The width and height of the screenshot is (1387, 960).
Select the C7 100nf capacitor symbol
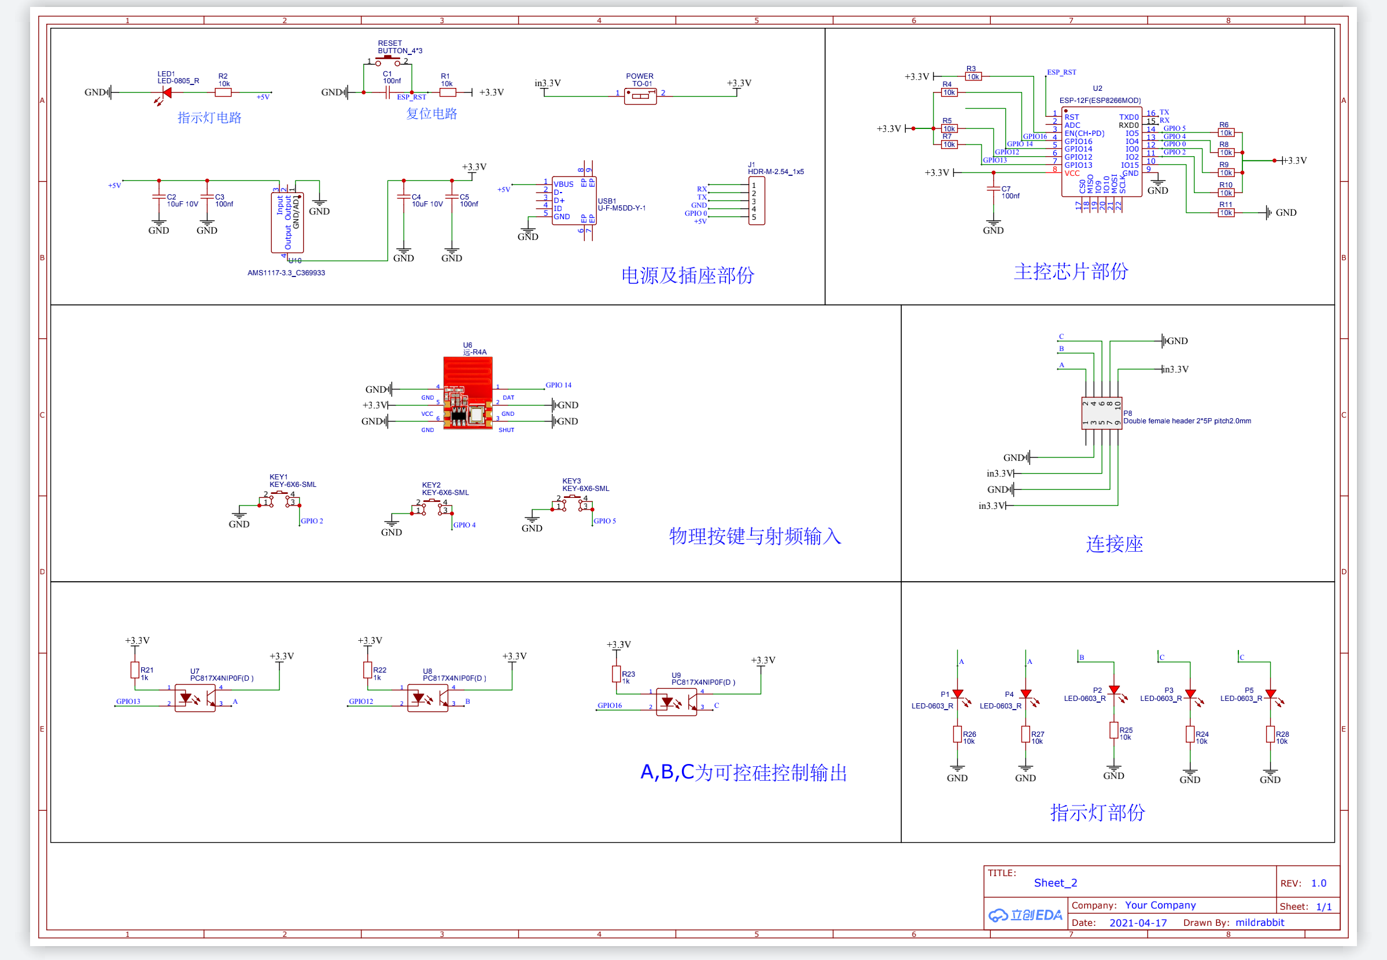click(x=993, y=189)
